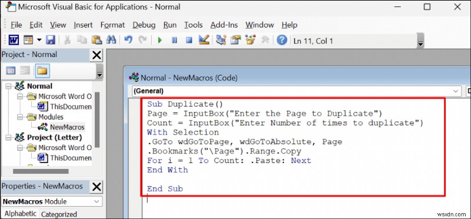Viewport: 471px width, 219px height.
Task: Click the Toolbox wrench icon
Action: (265, 39)
